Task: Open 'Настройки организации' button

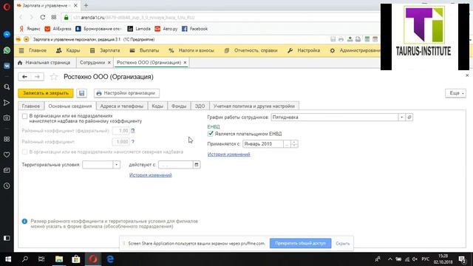Action: tap(126, 93)
